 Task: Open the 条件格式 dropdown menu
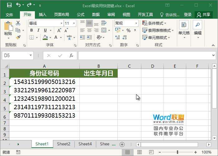pos(154,23)
